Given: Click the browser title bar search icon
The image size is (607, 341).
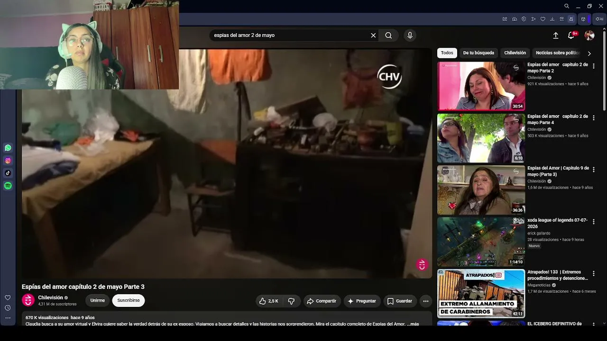Looking at the screenshot, I should click(567, 6).
